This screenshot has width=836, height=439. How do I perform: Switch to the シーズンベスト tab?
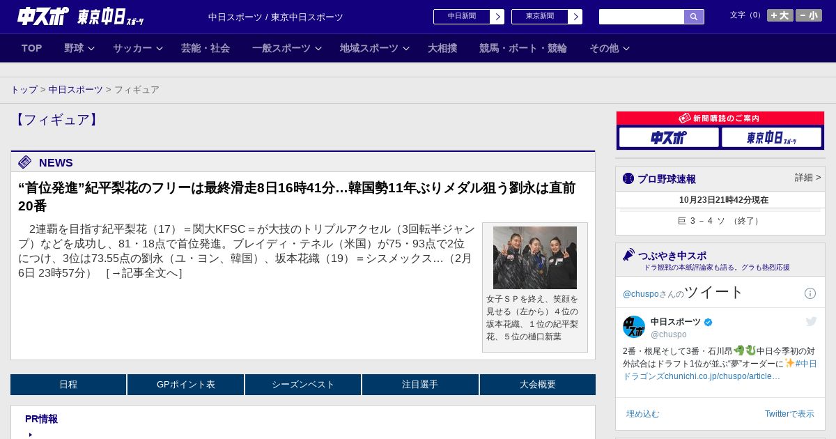(303, 385)
